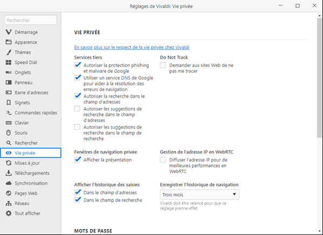The image size is (323, 235).
Task: Maximize the Réglages de Vivaldi window
Action: 298,6
